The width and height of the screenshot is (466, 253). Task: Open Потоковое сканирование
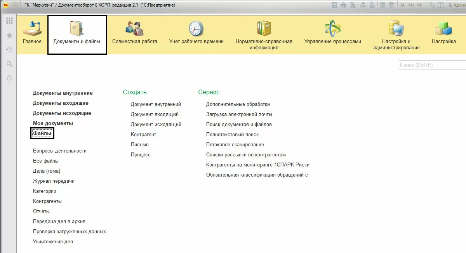pyautogui.click(x=235, y=145)
